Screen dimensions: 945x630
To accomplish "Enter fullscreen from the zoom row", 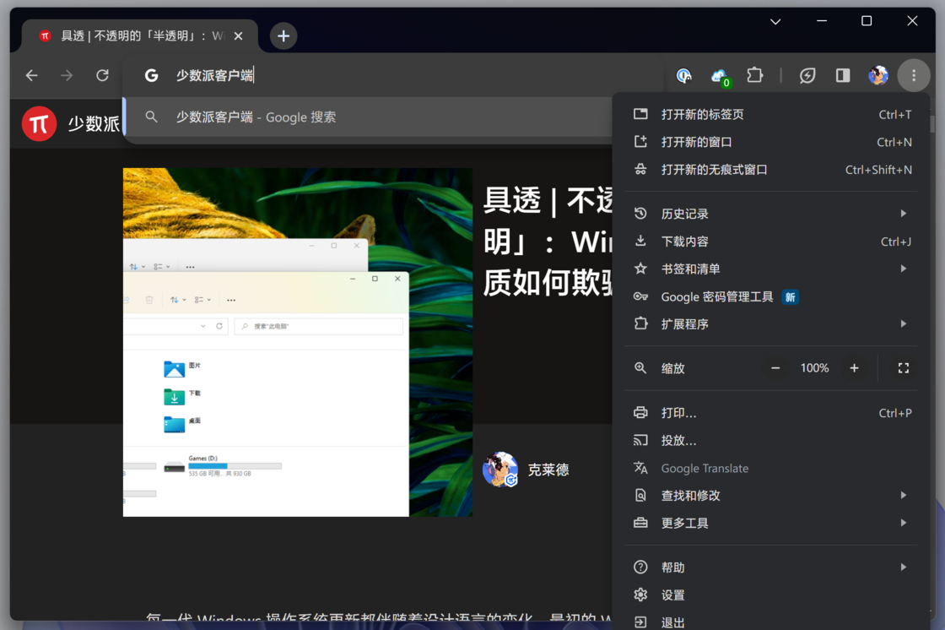I will pos(903,368).
